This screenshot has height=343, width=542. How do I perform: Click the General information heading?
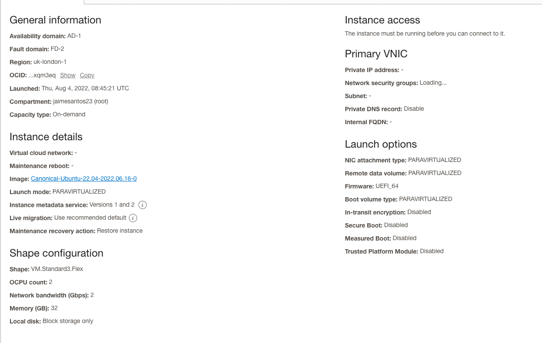click(x=55, y=20)
